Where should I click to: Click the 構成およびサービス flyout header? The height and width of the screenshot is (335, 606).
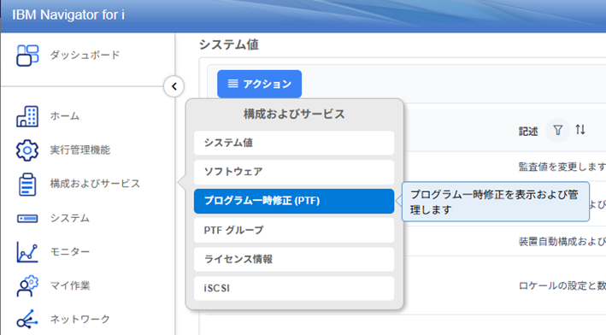(294, 115)
